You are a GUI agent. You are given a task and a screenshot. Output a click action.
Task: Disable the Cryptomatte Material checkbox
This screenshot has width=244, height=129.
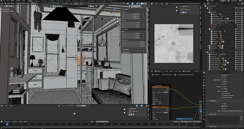pos(222,106)
